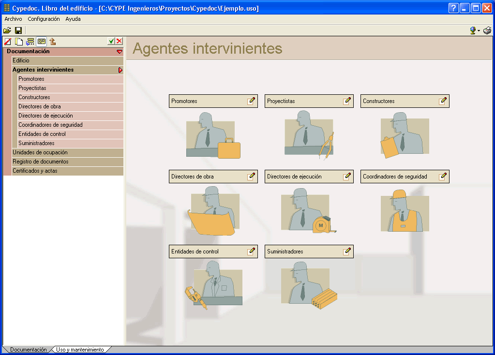This screenshot has height=355, width=495.
Task: Select Registro de documentos in the sidebar
Action: (41, 162)
